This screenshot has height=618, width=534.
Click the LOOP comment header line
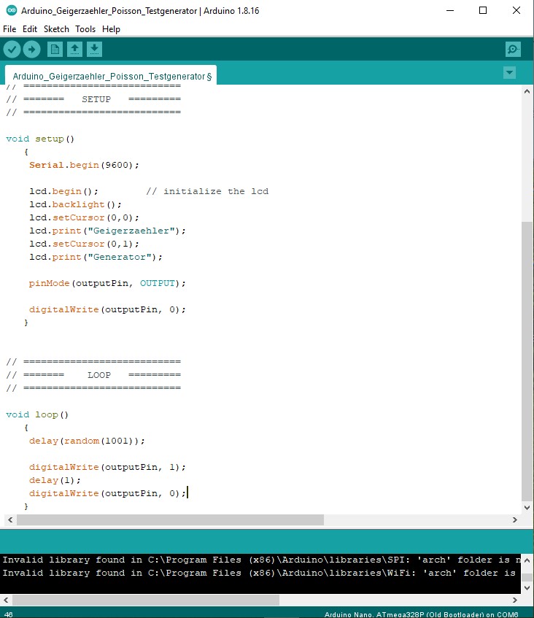93,375
